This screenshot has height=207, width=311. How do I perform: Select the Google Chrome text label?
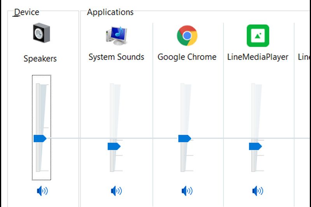187,57
